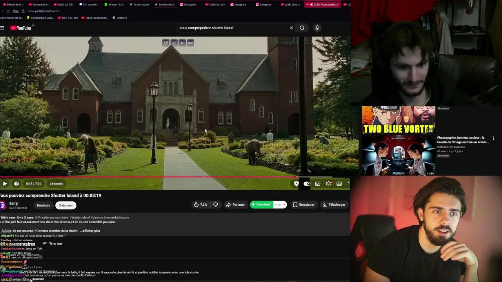Click the S'abonner subscribe button

pyautogui.click(x=66, y=205)
